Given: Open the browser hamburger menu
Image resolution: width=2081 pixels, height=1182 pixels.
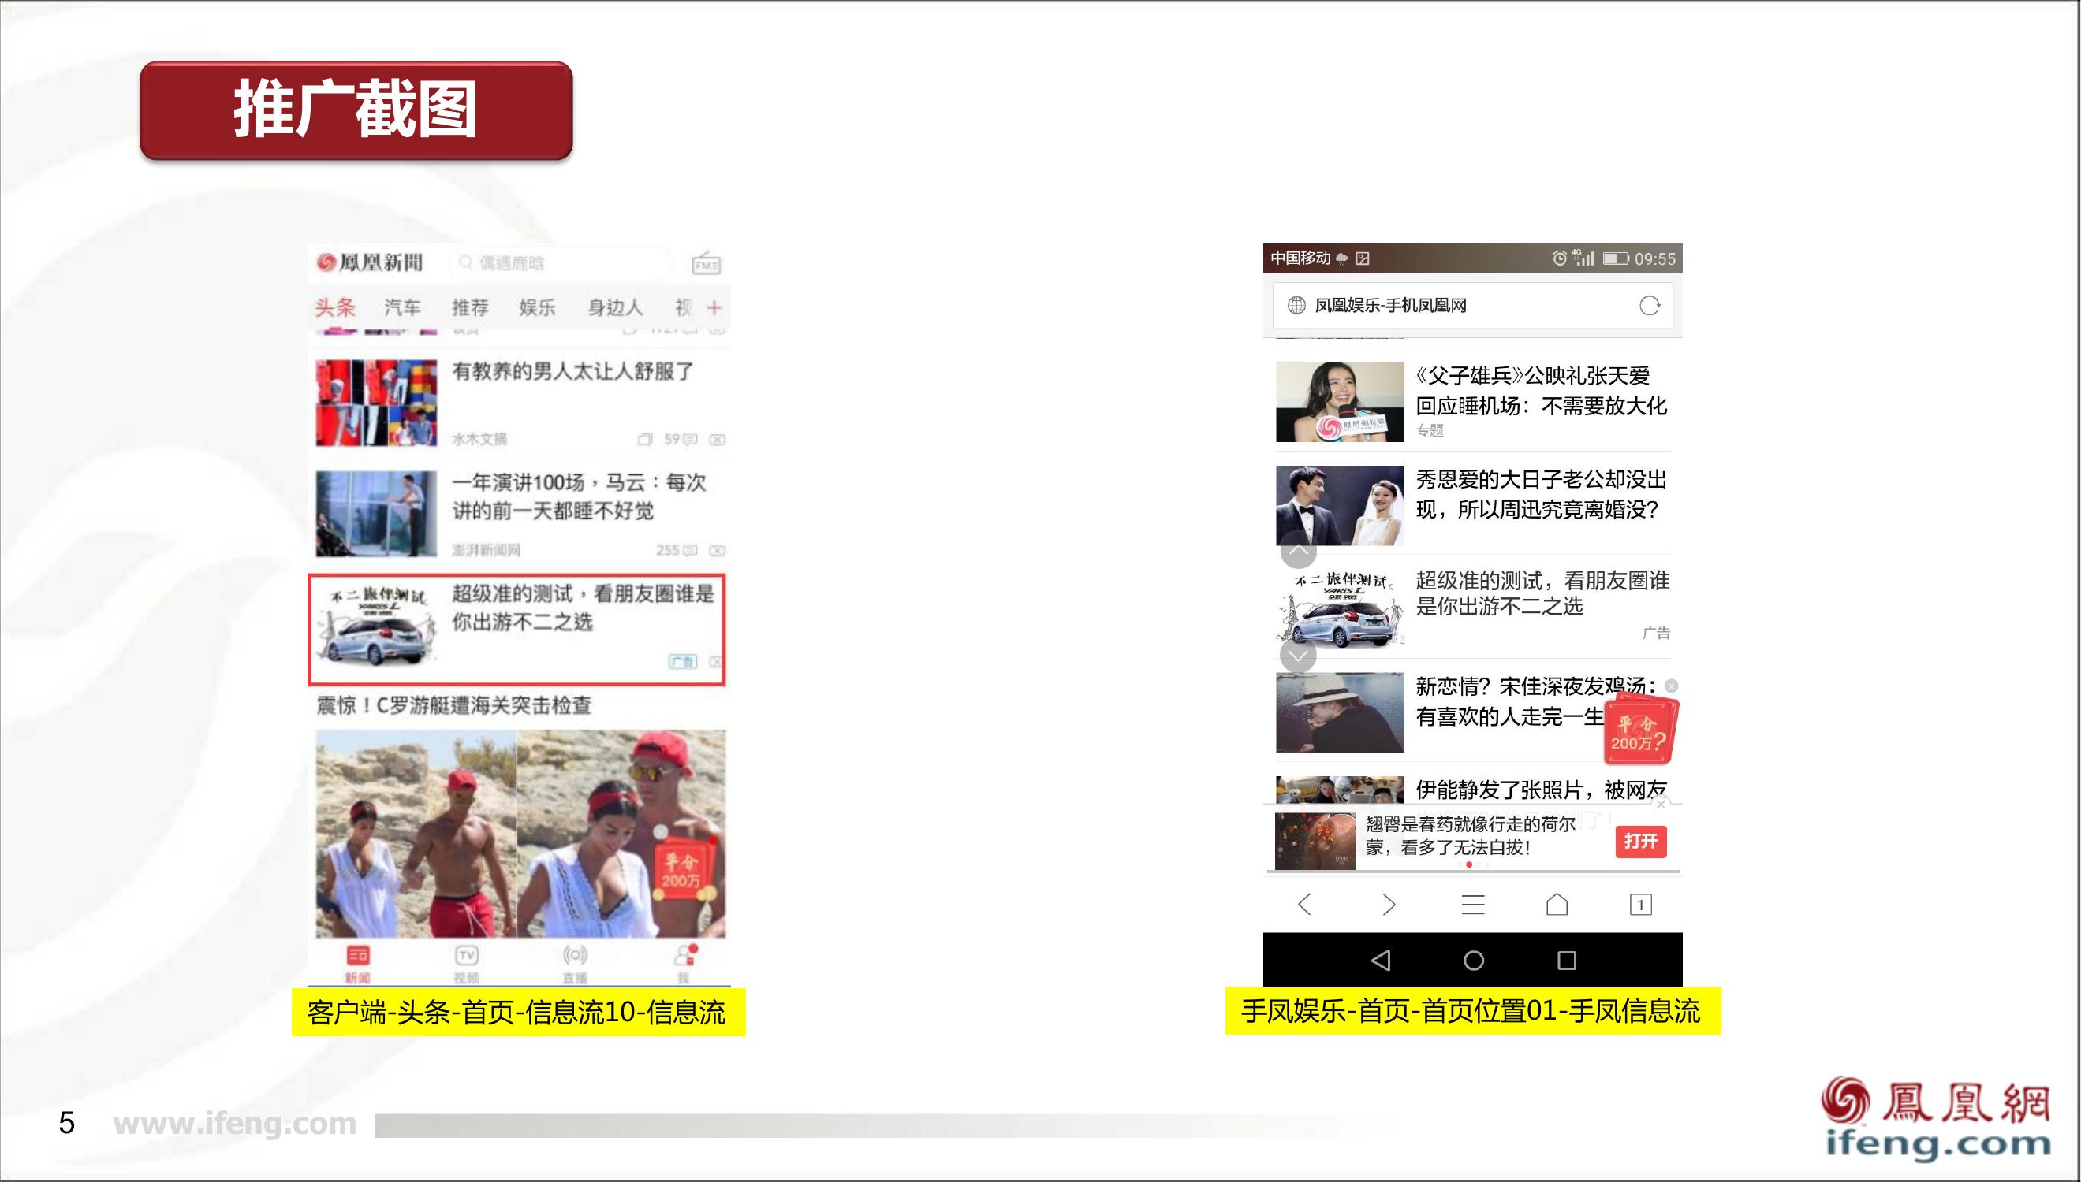Looking at the screenshot, I should tap(1472, 905).
